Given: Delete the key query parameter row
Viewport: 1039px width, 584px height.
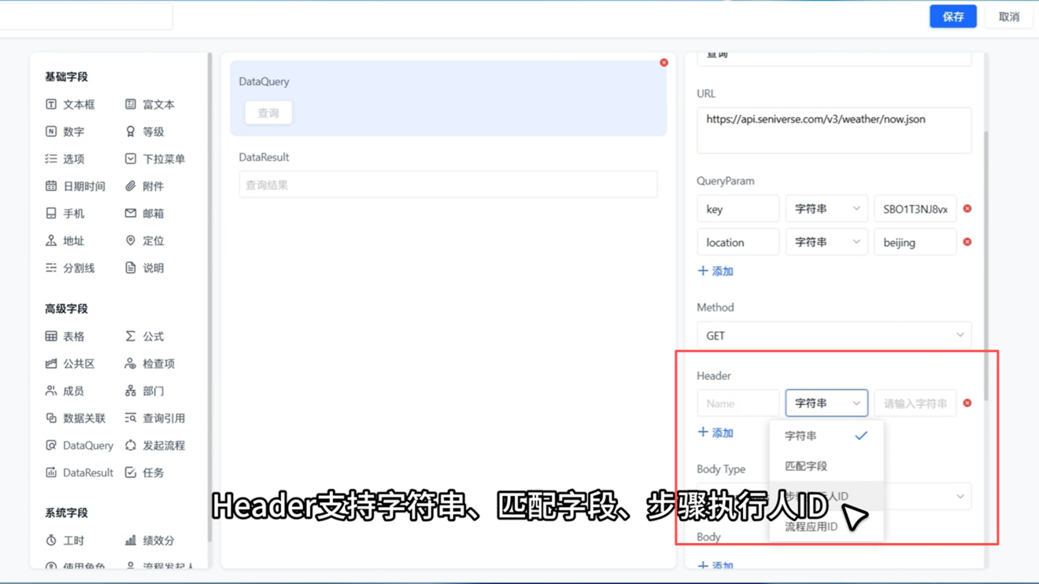Looking at the screenshot, I should (967, 209).
